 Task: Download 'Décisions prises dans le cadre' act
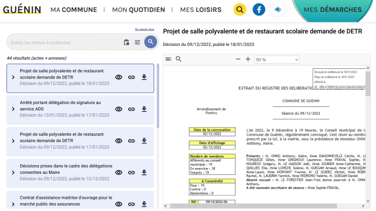(x=144, y=172)
